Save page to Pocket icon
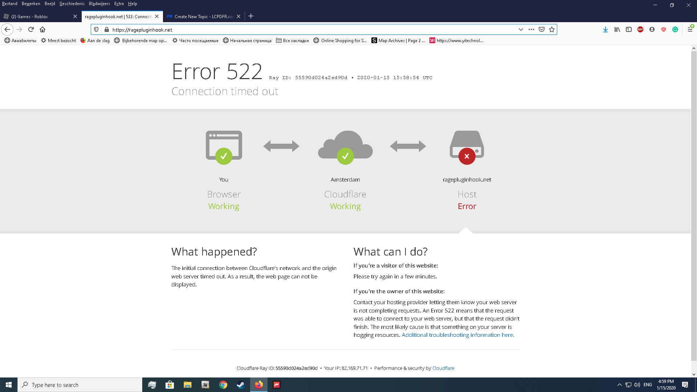Viewport: 697px width, 392px height. 542,29
